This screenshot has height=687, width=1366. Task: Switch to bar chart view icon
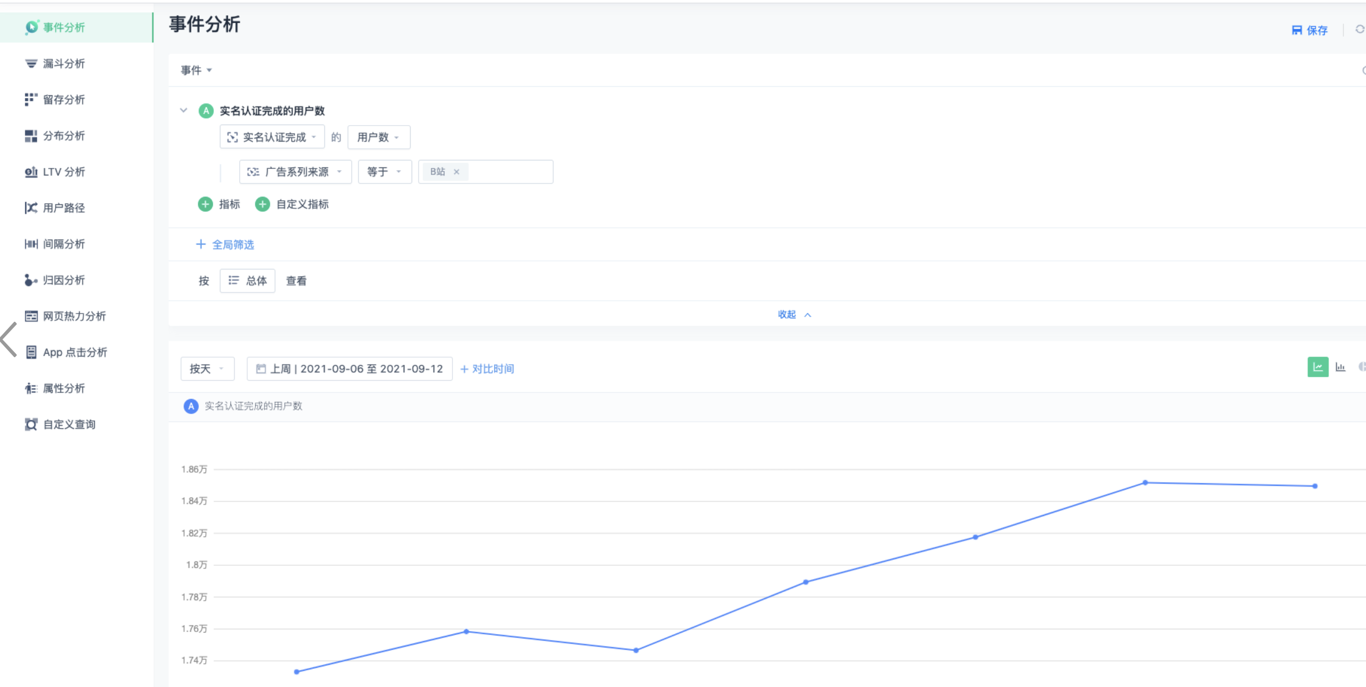point(1340,367)
